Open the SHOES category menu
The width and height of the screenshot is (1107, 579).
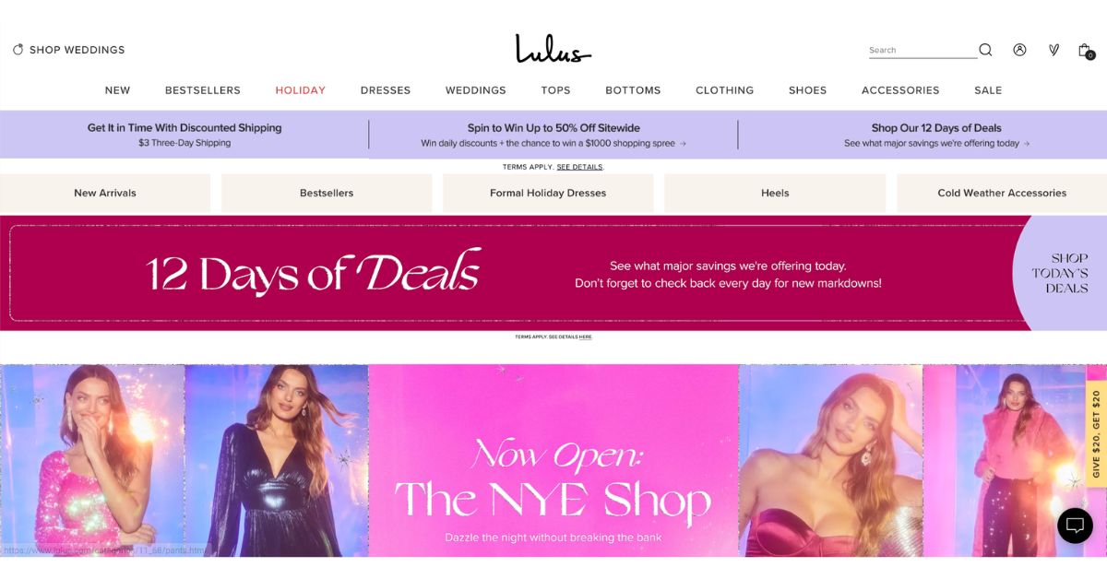807,90
